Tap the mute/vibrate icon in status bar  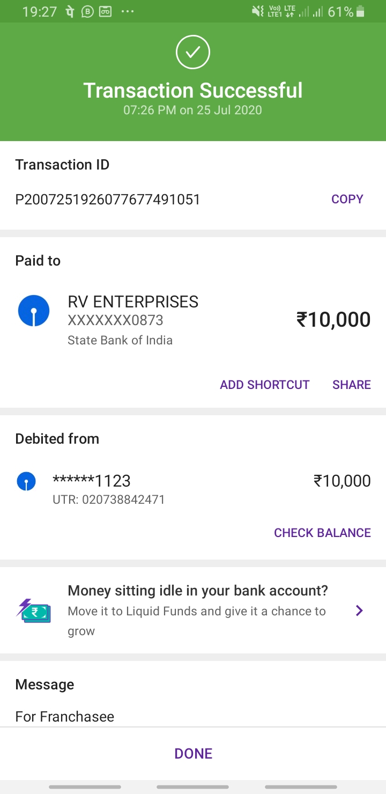pyautogui.click(x=258, y=11)
